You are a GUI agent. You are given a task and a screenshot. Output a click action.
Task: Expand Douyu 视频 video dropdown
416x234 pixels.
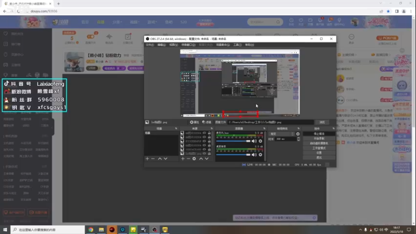coord(135,22)
